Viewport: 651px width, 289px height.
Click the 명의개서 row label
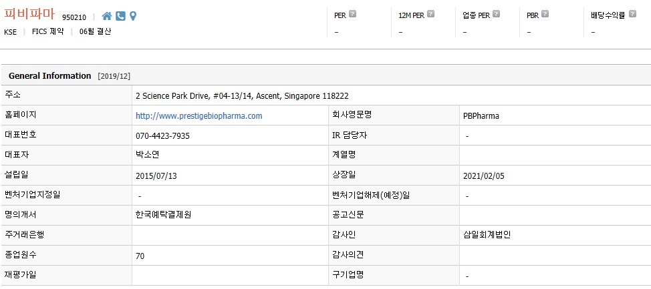[x=21, y=215]
